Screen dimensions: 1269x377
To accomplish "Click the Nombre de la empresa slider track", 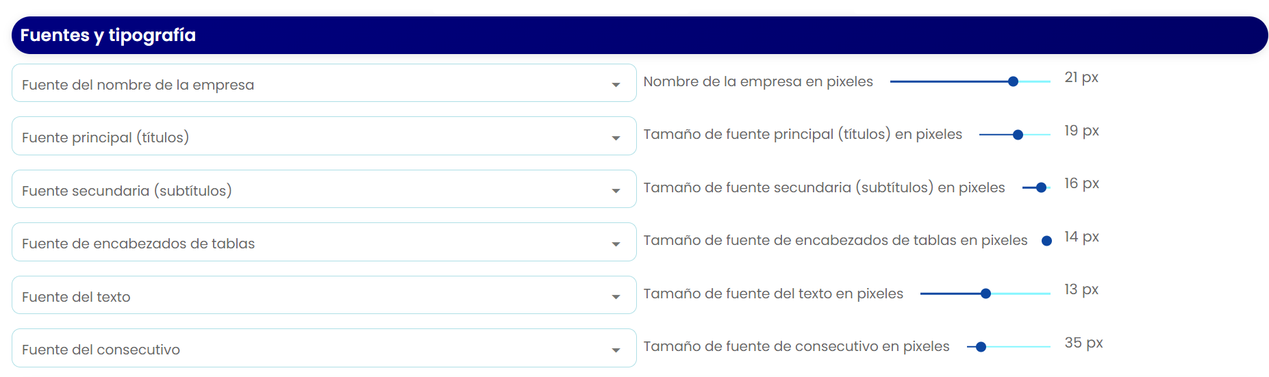I will pos(970,81).
